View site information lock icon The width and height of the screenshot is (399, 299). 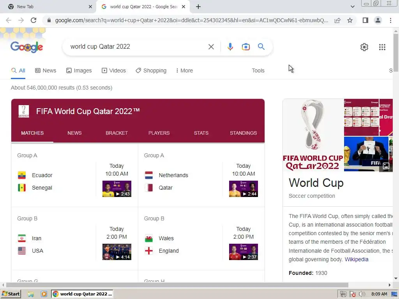point(49,20)
